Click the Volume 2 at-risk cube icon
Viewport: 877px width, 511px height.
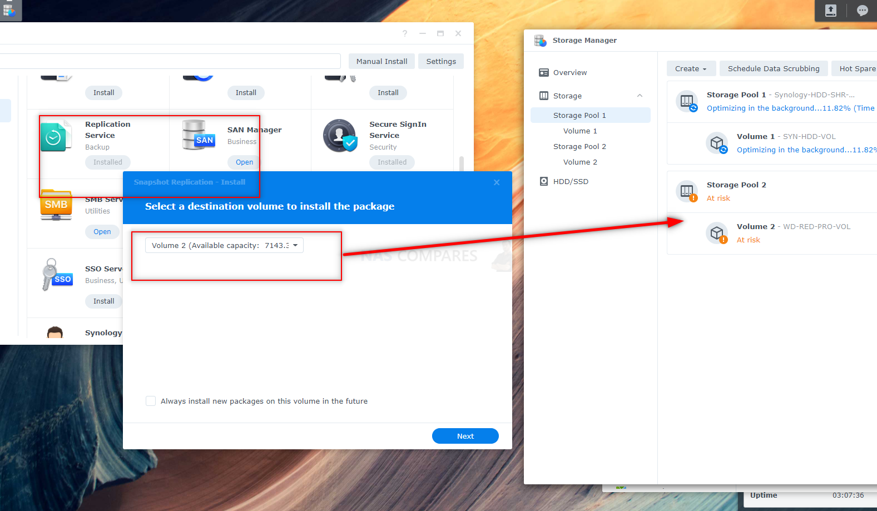(x=717, y=233)
